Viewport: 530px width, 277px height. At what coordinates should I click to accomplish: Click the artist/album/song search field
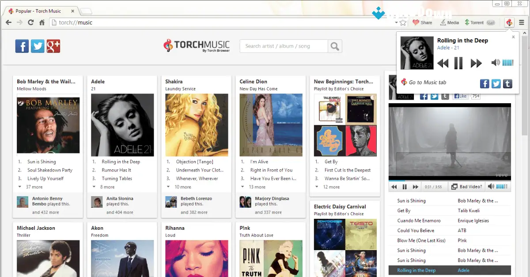click(283, 46)
